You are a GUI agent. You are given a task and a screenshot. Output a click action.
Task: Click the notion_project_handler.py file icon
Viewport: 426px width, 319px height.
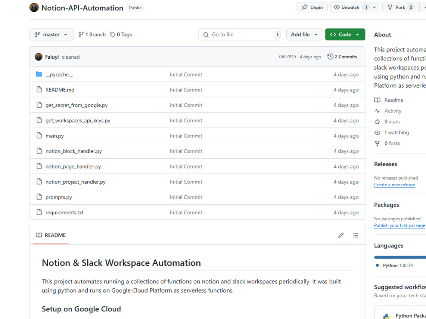(39, 182)
